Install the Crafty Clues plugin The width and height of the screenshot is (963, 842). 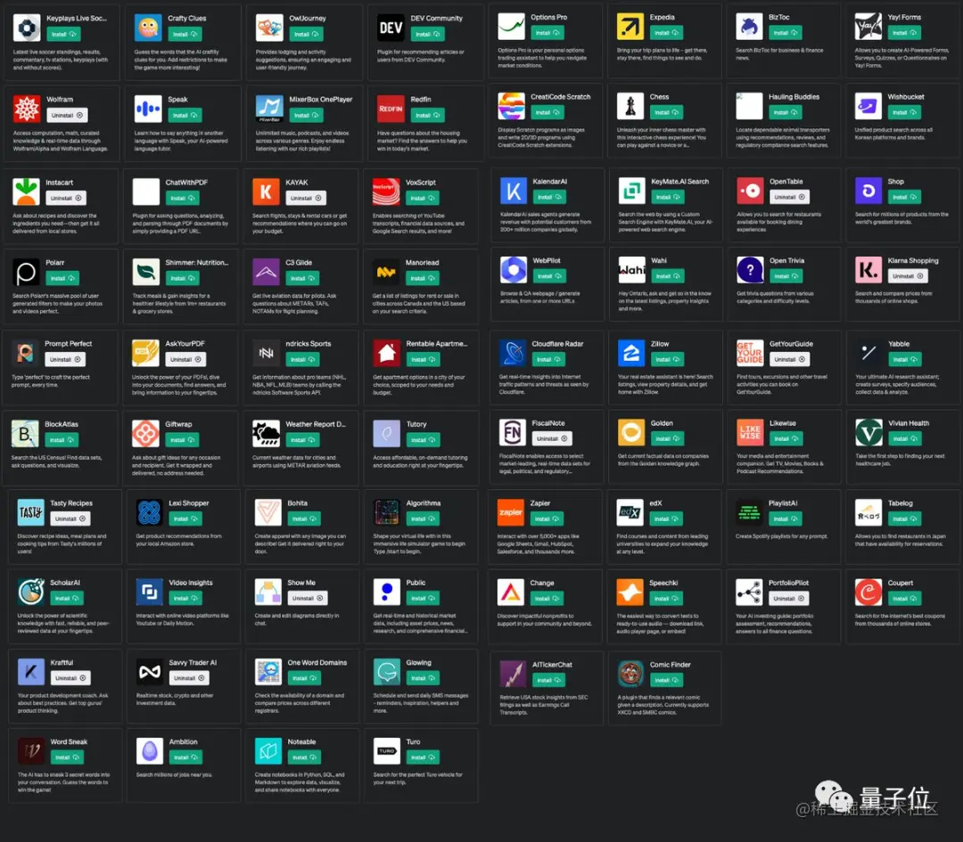[x=185, y=35]
